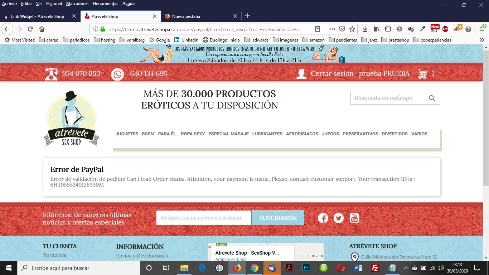
Task: Open Google Chrome from the taskbar
Action: 255,268
